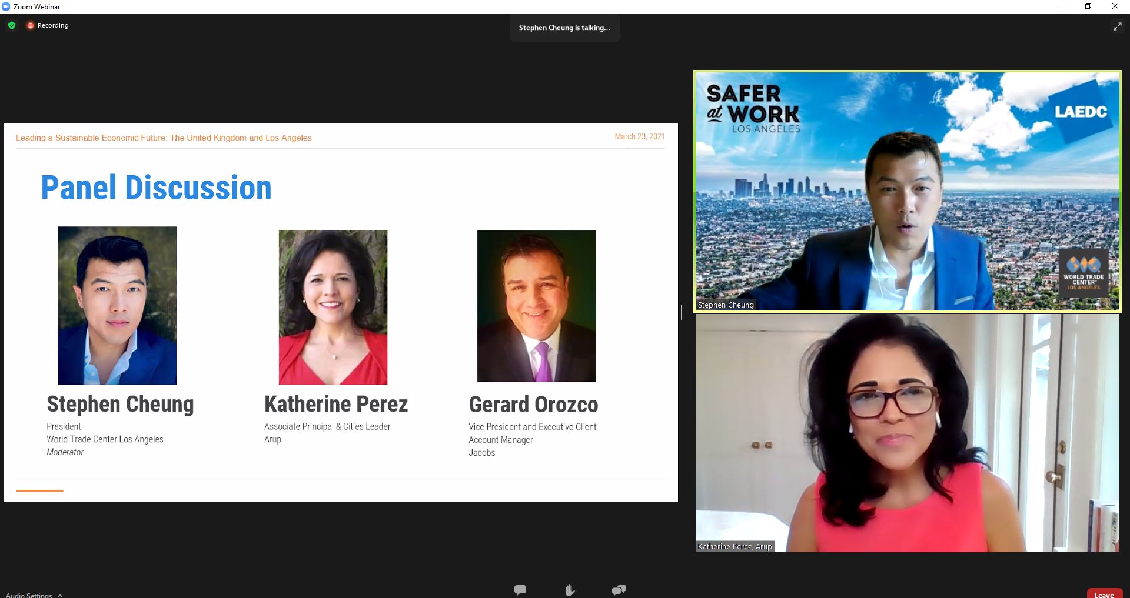This screenshot has width=1130, height=598.
Task: Click the red Leave button
Action: click(x=1104, y=594)
